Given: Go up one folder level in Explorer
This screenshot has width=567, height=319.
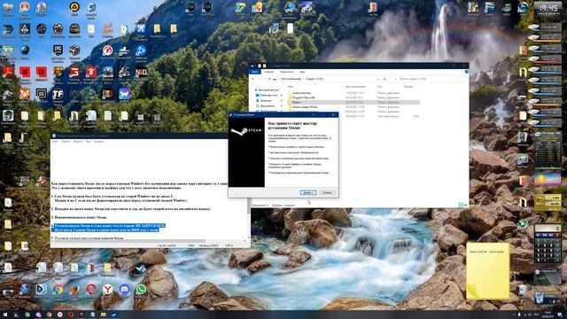Looking at the screenshot, I should 269,79.
